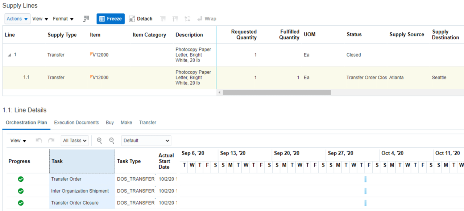Open the All Tasks filter dropdown

74,140
